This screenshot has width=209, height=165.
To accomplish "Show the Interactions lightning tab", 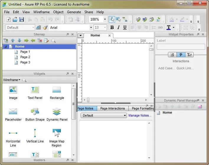I will pyautogui.click(x=181, y=55).
